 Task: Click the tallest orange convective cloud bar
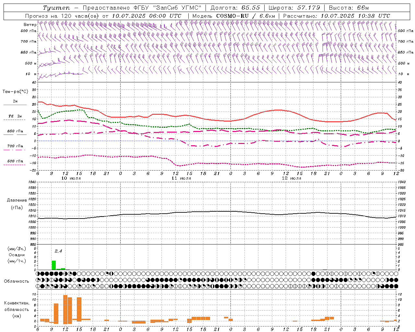coord(65,309)
